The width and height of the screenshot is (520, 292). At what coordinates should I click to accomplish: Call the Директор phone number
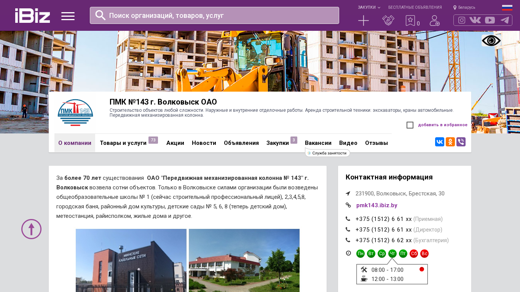pos(384,230)
